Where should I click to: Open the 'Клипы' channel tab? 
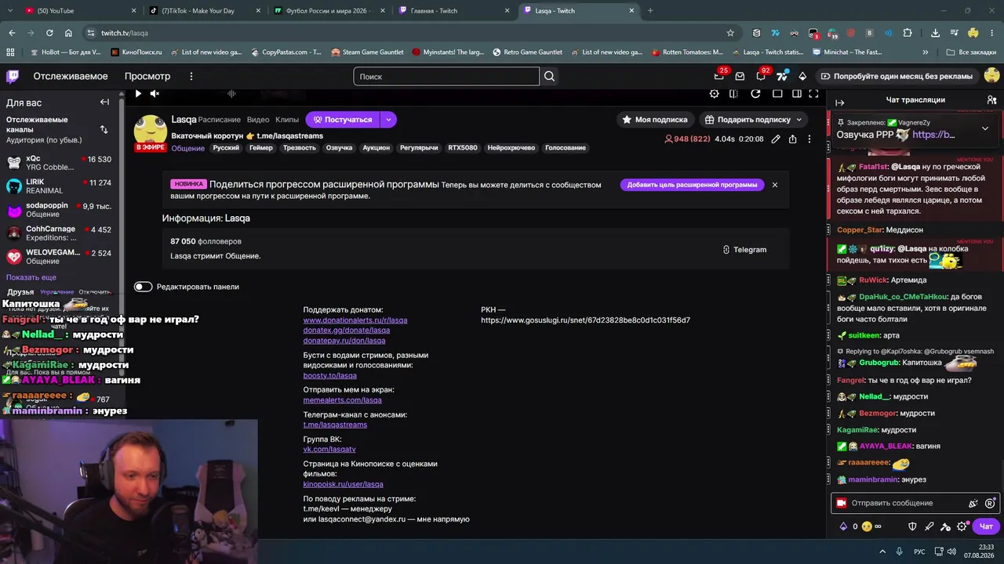pos(287,120)
